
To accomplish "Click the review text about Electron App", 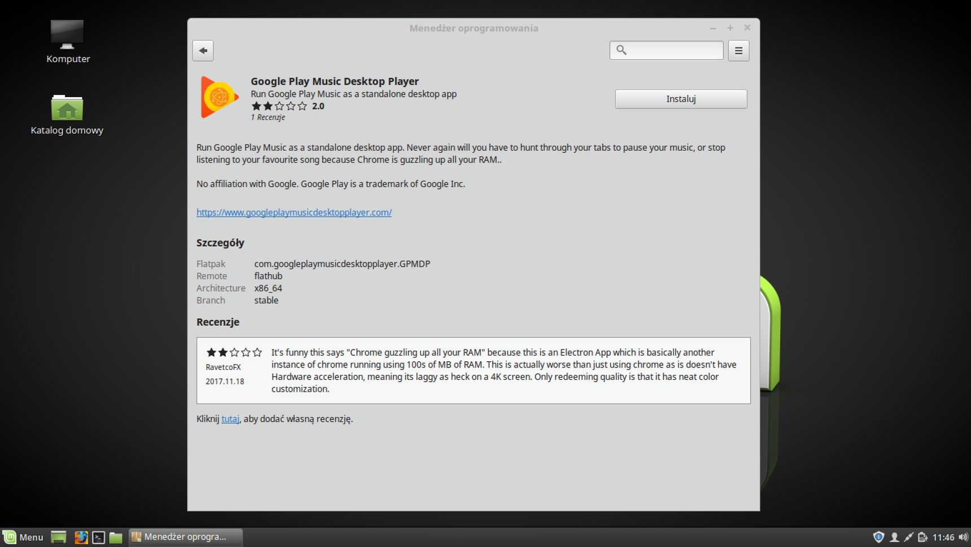I will 504,370.
